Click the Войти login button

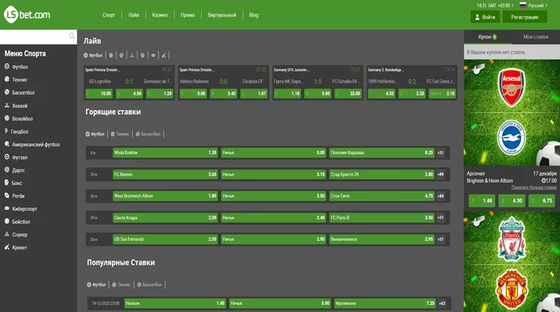[485, 17]
